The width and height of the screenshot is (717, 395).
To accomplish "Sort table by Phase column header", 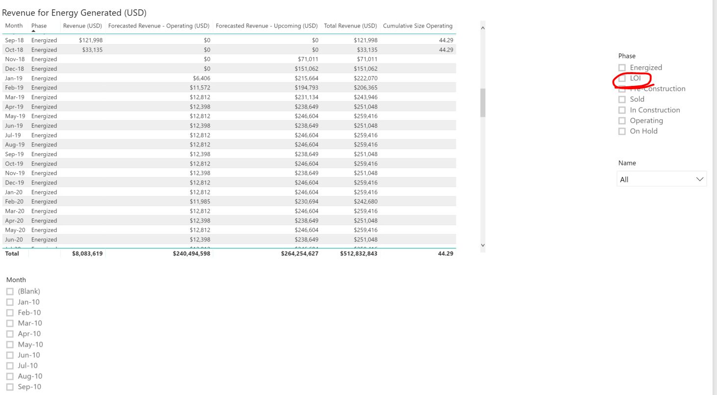I will pyautogui.click(x=39, y=26).
